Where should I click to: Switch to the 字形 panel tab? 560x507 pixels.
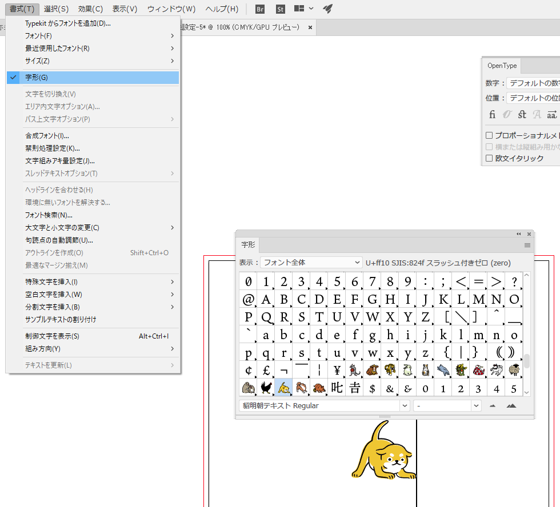248,245
